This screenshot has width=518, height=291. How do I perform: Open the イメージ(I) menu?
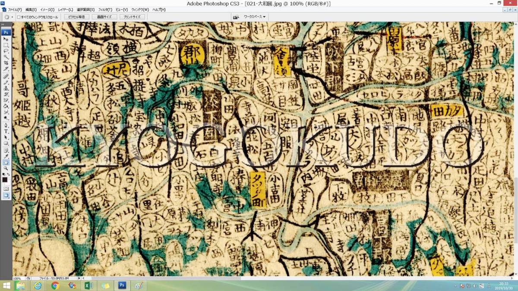[x=47, y=9]
